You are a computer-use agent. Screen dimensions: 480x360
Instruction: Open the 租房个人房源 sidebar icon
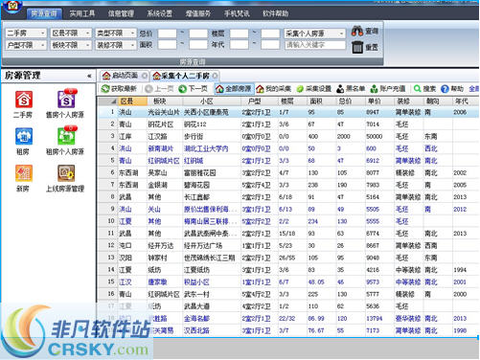click(66, 137)
